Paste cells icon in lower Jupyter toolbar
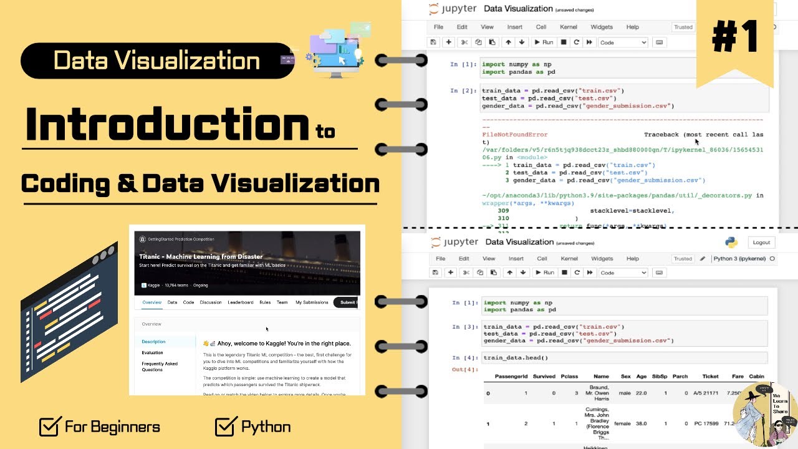 [x=493, y=273]
